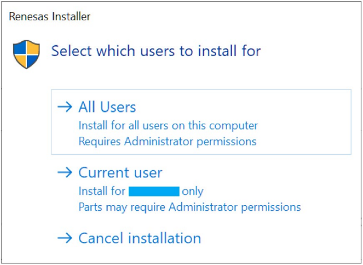Click "Parts may require Administrator permissions" text
The width and height of the screenshot is (363, 265).
(x=189, y=207)
